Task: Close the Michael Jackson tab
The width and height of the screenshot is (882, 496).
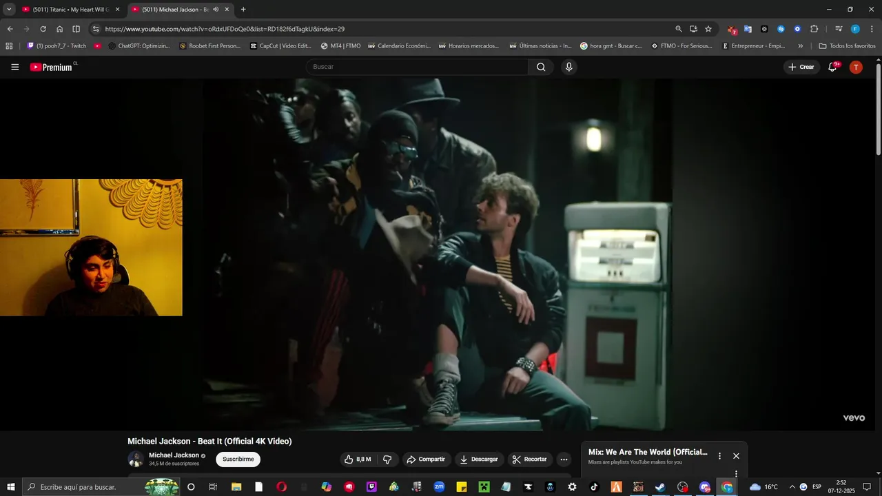Action: [227, 10]
